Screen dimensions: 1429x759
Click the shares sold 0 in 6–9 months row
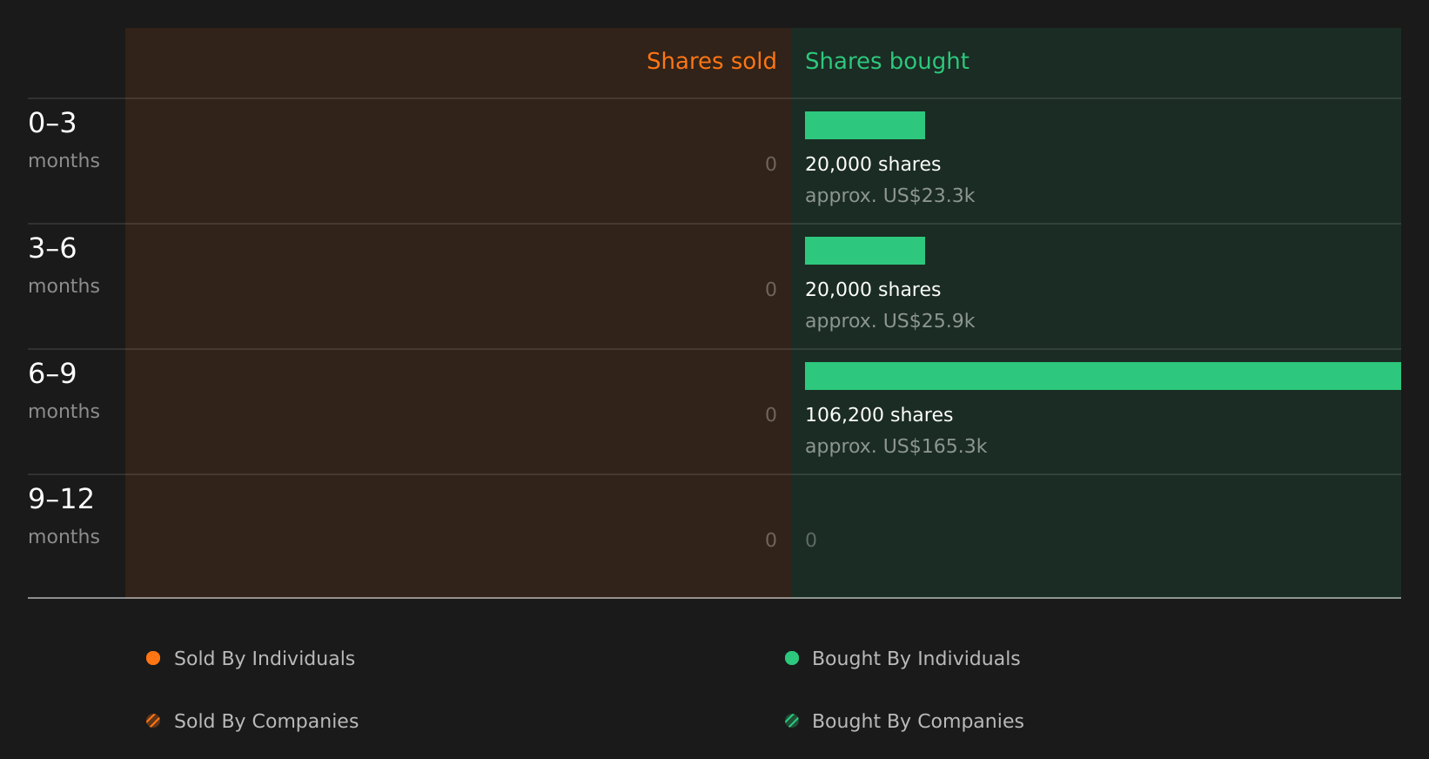(x=771, y=415)
